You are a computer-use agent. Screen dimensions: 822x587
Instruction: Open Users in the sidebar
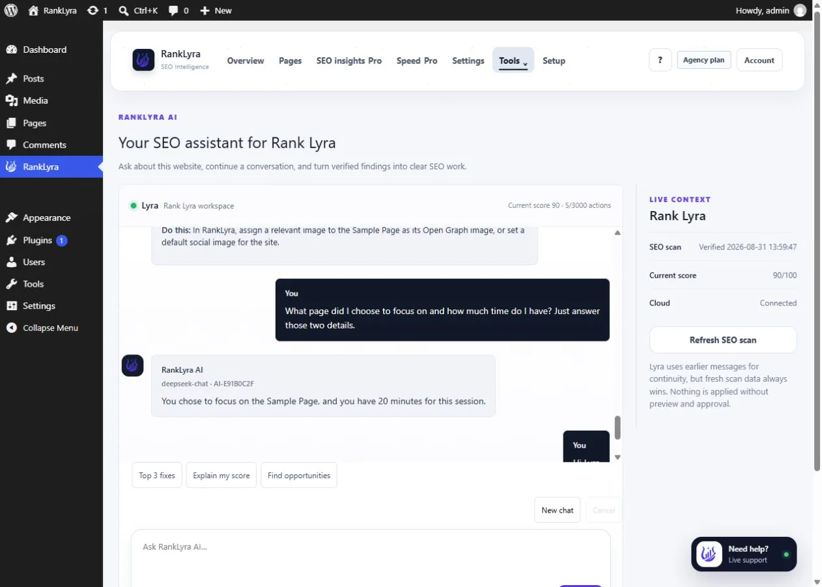pos(51,262)
